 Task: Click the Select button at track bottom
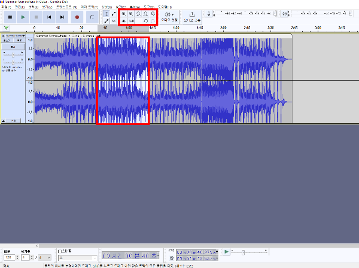click(x=14, y=121)
